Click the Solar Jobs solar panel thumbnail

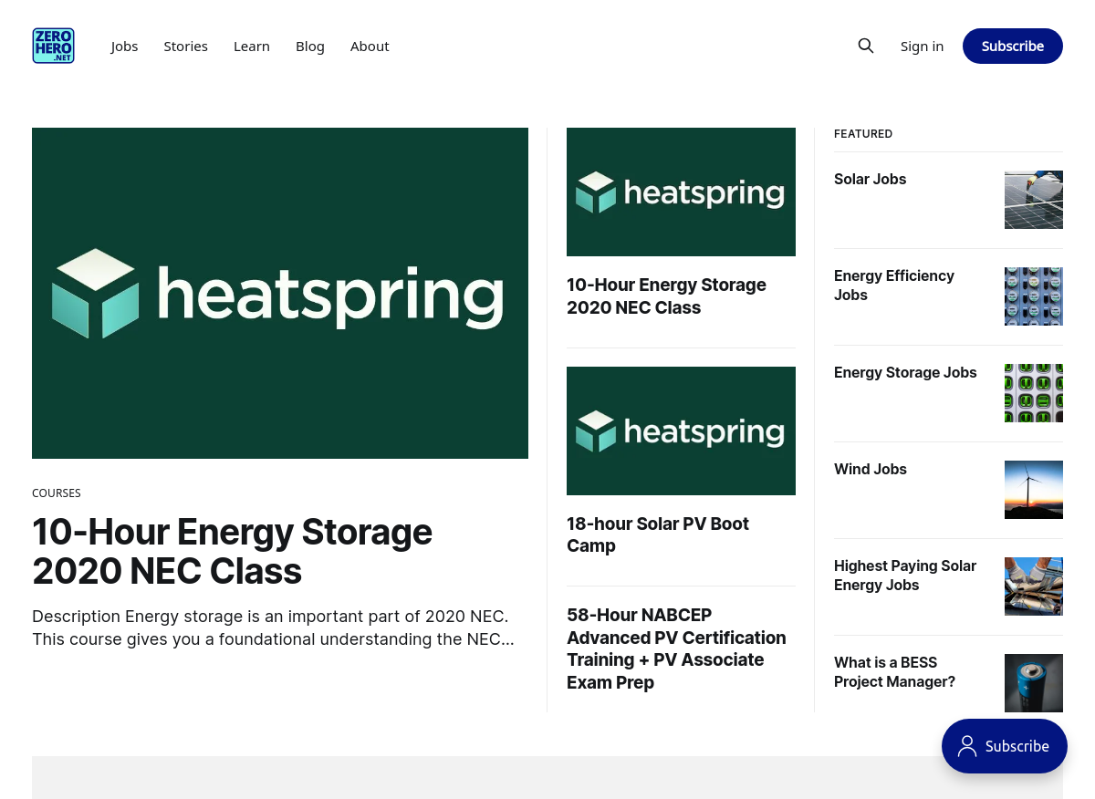coord(1034,200)
